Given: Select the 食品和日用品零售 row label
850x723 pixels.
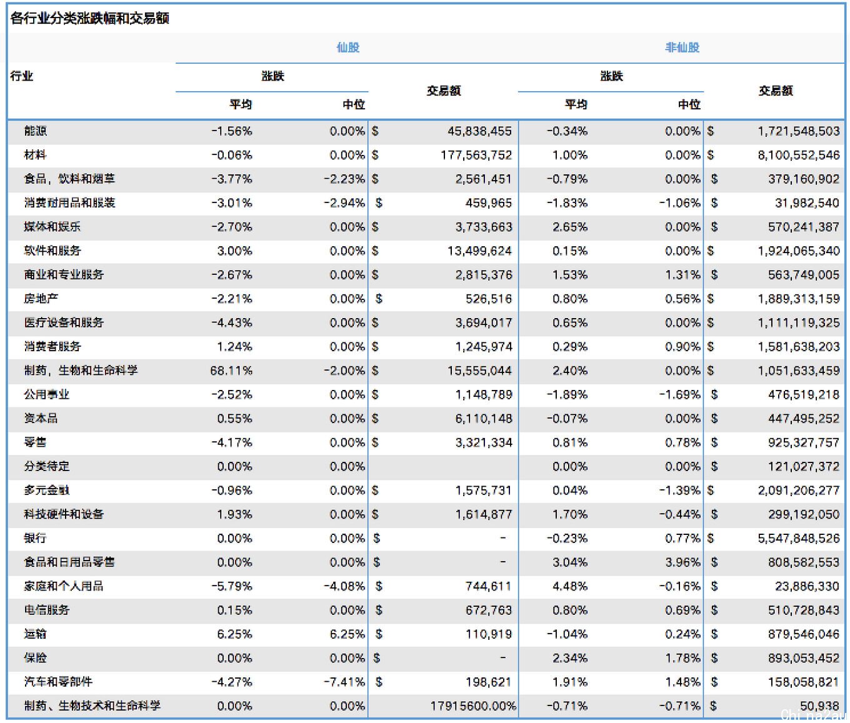Looking at the screenshot, I should 69,562.
